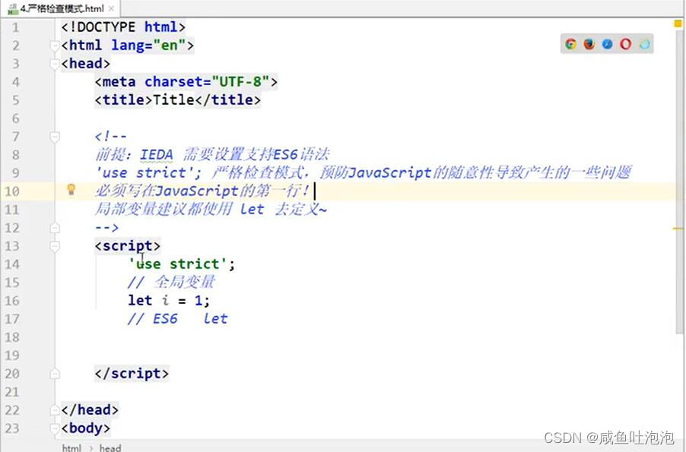The width and height of the screenshot is (686, 452).
Task: Click the let i = 1; statement
Action: click(x=169, y=301)
